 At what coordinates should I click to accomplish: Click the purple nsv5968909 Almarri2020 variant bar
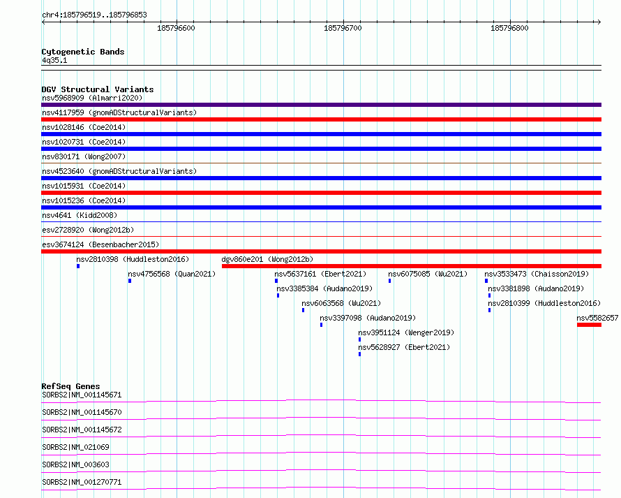pyautogui.click(x=321, y=105)
